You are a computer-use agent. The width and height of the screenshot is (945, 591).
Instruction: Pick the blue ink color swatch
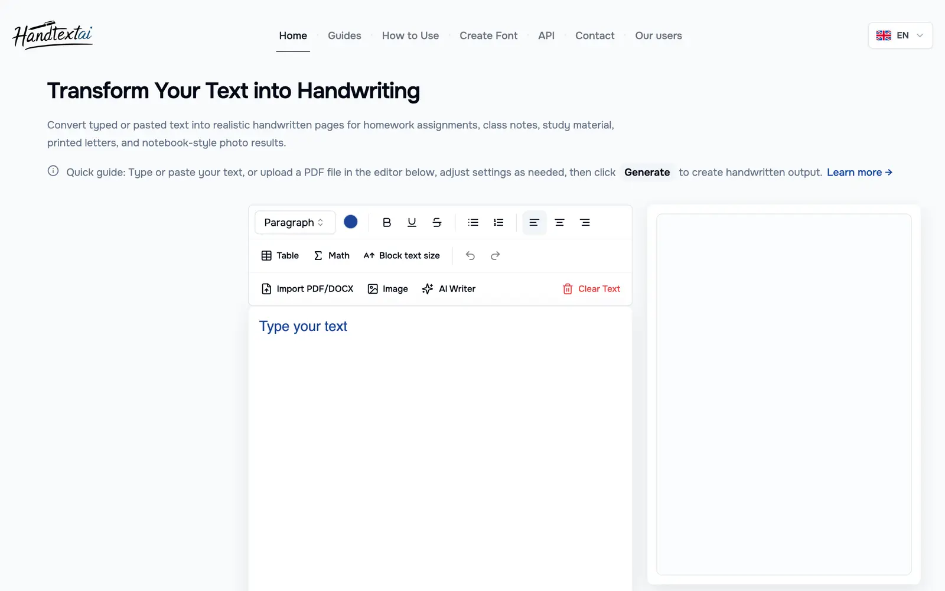[351, 222]
